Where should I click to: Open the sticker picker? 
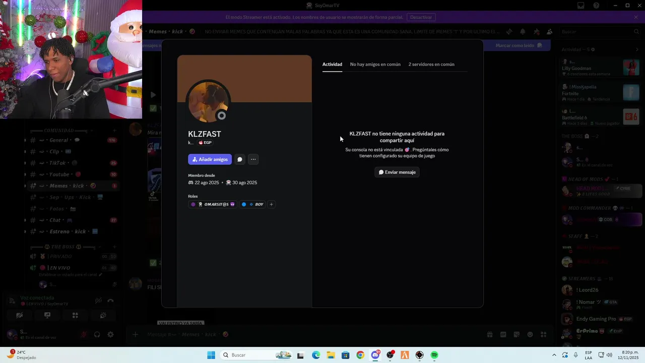517,334
